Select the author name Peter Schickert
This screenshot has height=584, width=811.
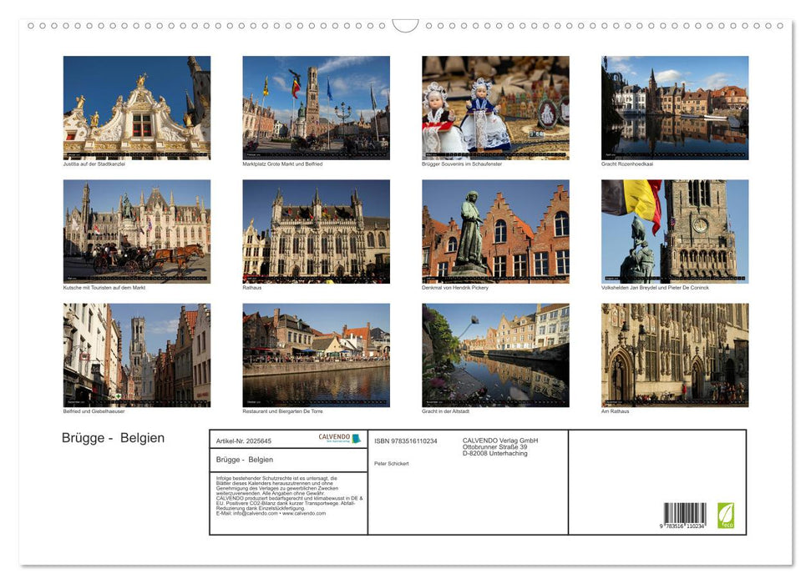[x=393, y=464]
